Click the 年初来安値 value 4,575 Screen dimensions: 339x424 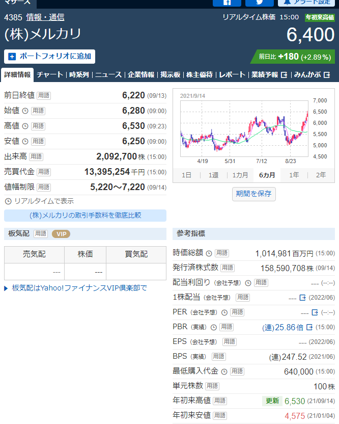pyautogui.click(x=295, y=416)
